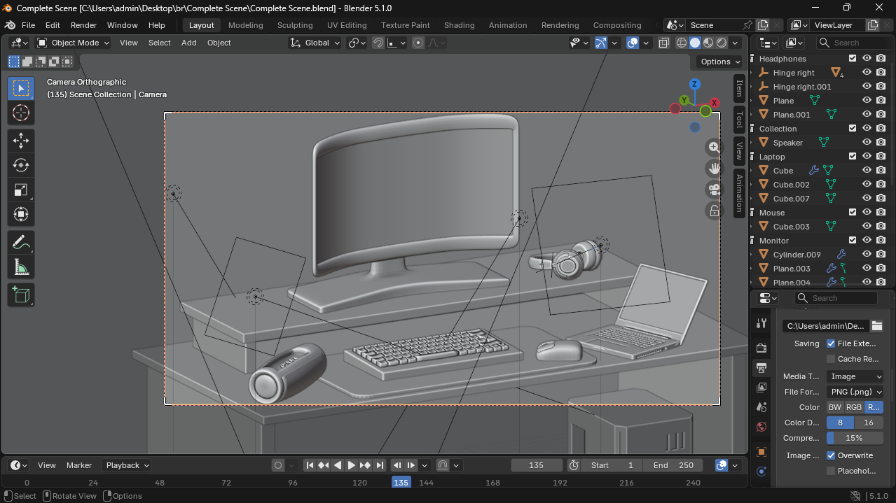Viewport: 896px width, 503px height.
Task: Select the Annotate pencil tool
Action: 21,243
